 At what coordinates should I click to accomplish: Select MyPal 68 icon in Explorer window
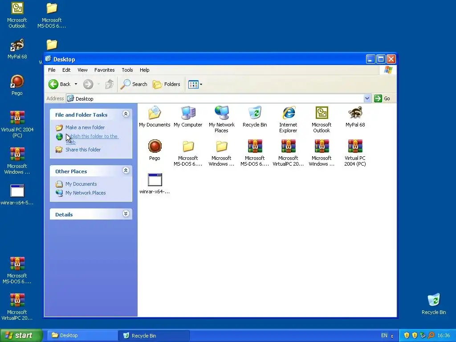[x=355, y=117]
